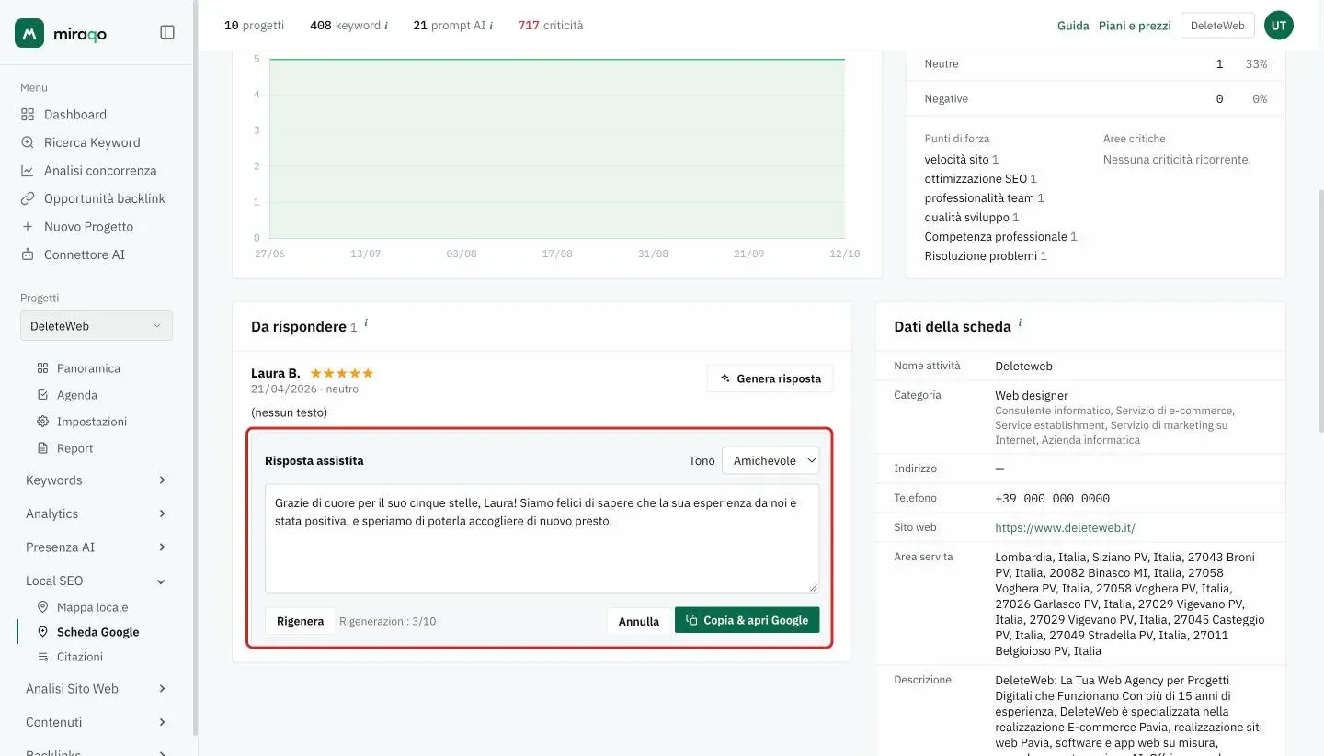Open Dashboard from the sidebar menu

(75, 115)
